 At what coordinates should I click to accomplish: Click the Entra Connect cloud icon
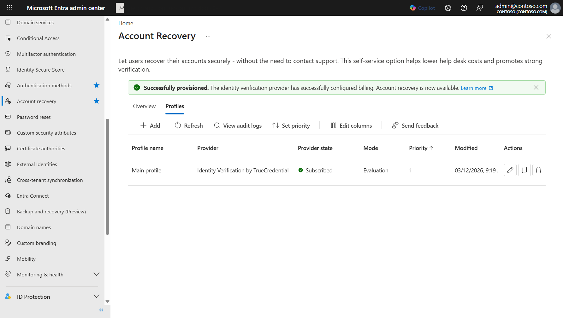point(8,195)
